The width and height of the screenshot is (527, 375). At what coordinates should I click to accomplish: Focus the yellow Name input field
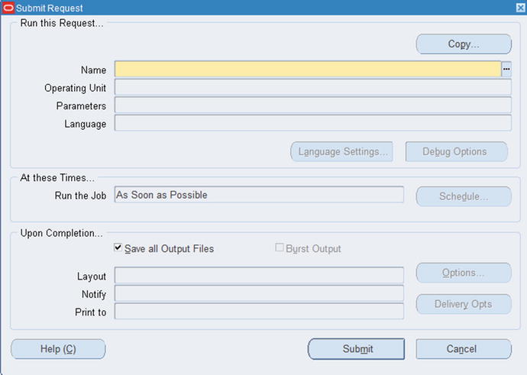[308, 70]
